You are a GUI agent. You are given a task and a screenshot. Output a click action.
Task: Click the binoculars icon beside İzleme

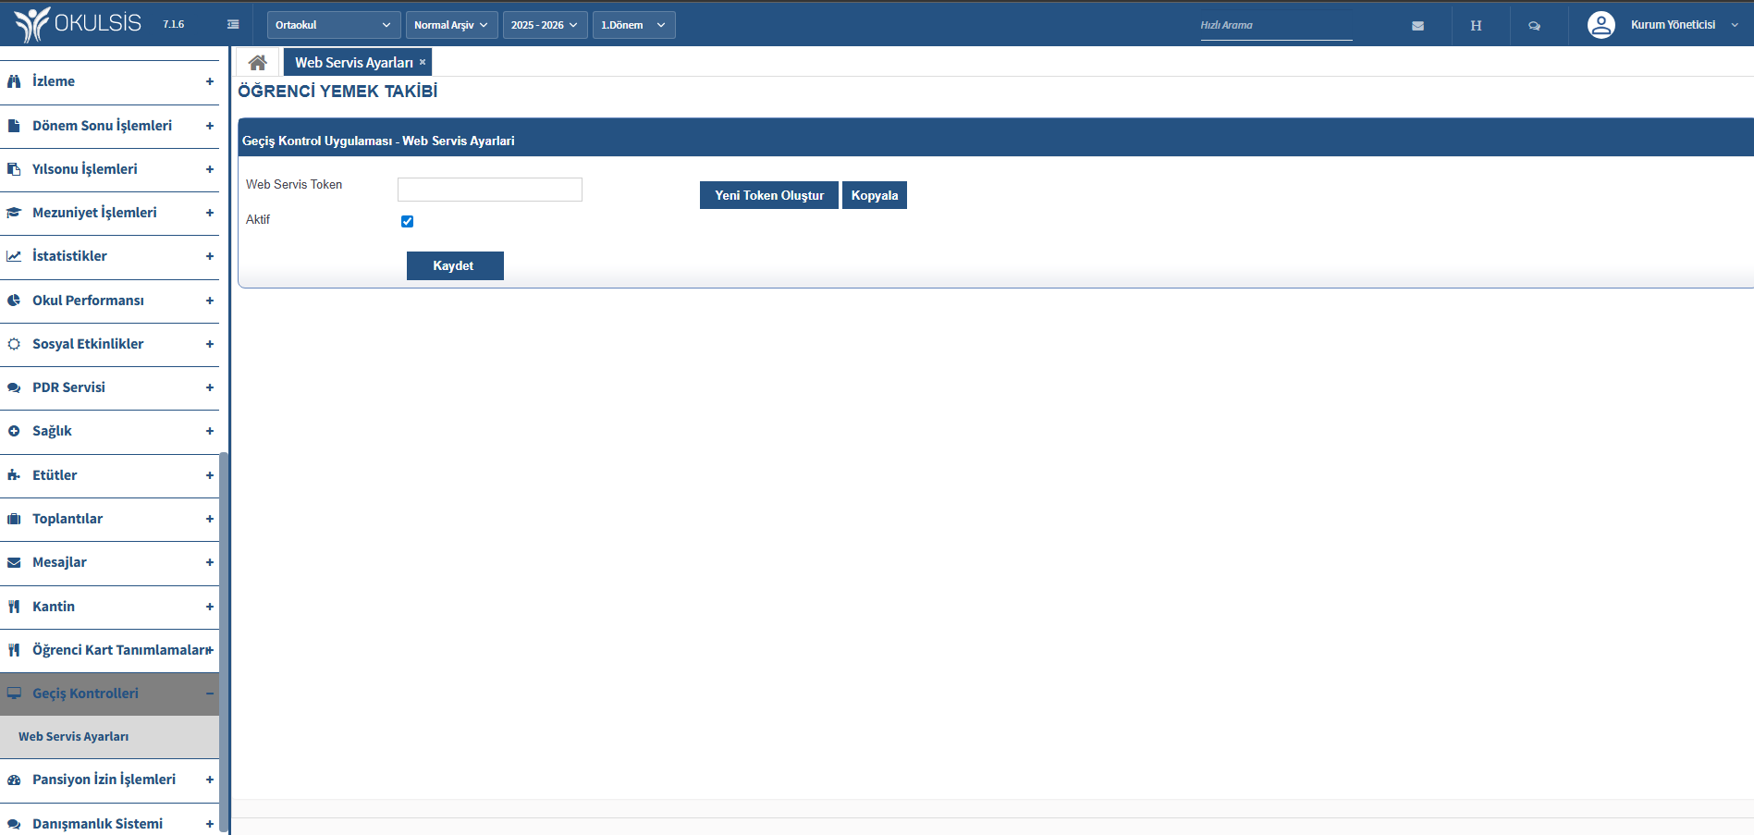(x=14, y=81)
